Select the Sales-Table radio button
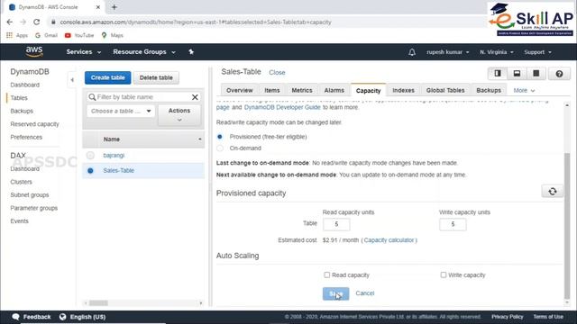 click(90, 171)
